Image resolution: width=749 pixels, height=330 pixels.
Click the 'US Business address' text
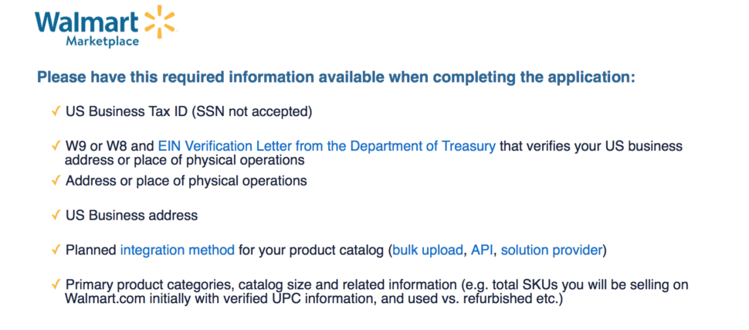(131, 215)
